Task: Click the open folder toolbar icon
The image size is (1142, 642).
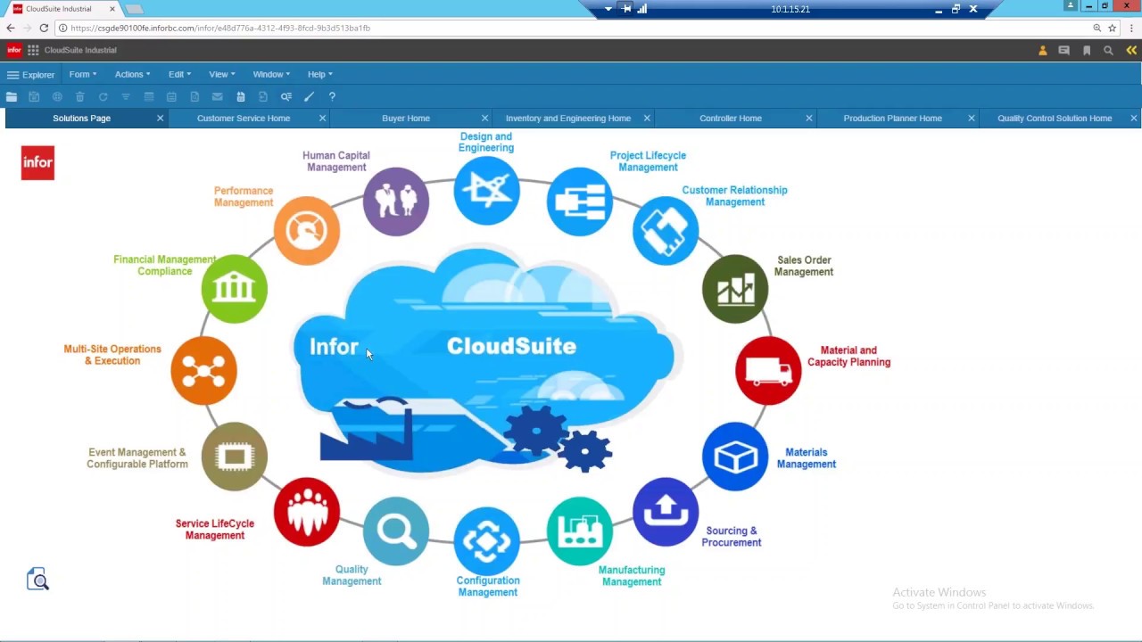Action: point(12,96)
